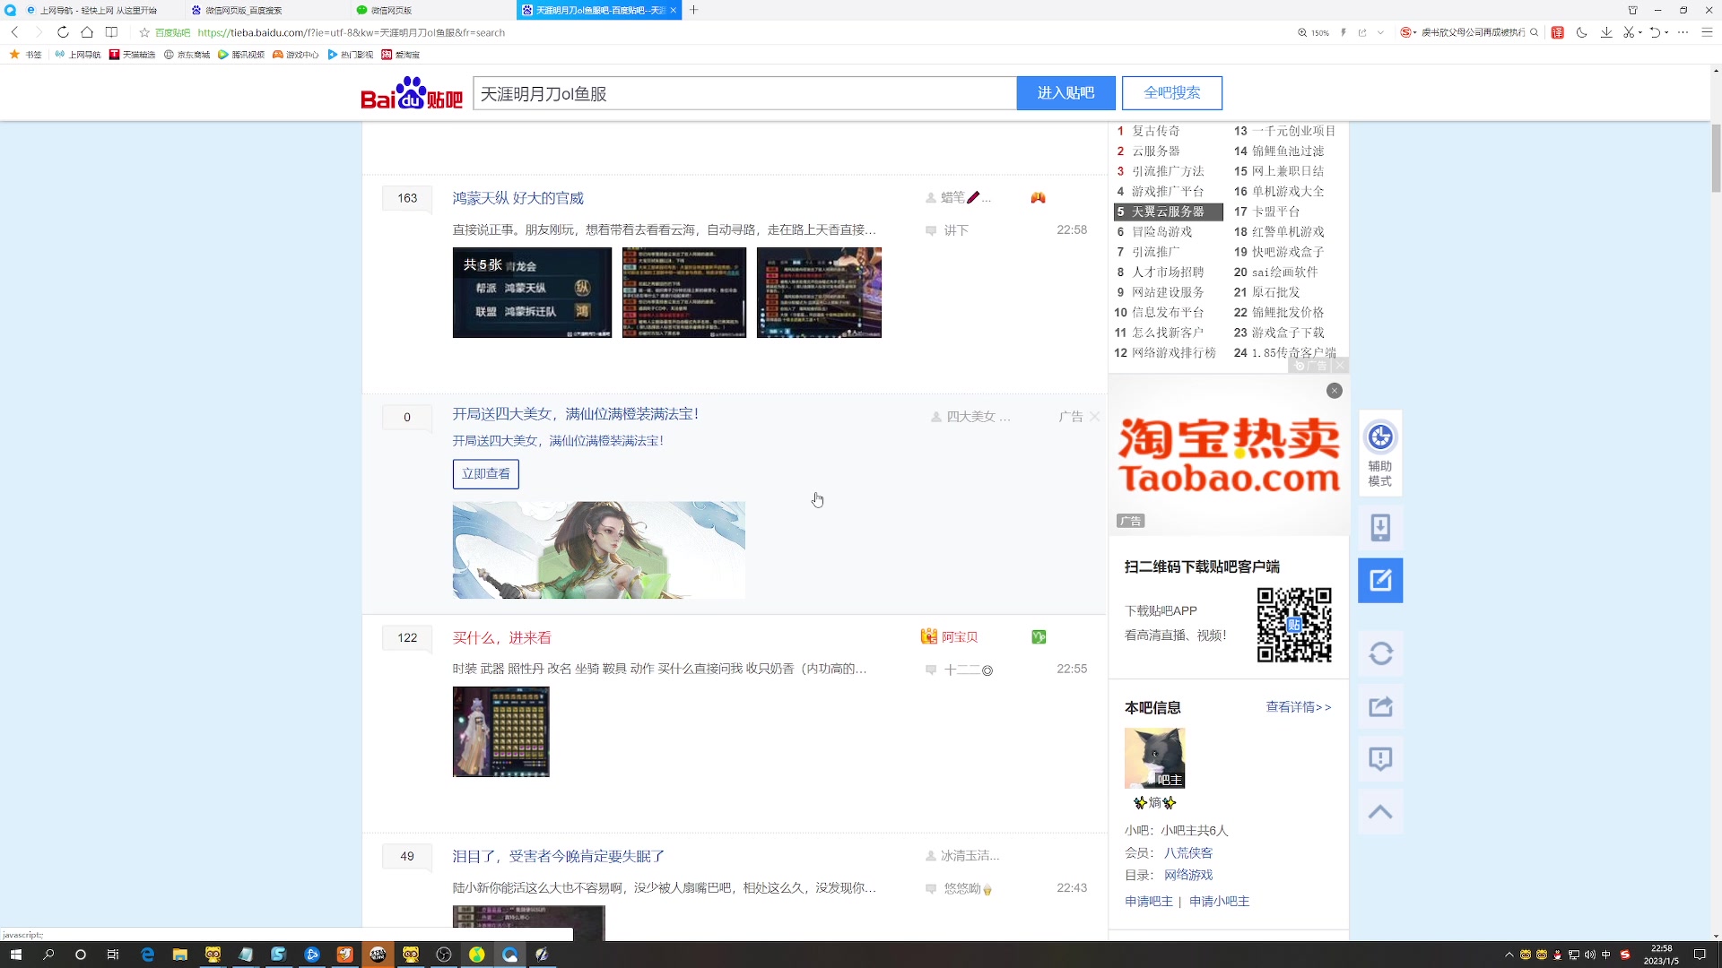Toggle night mode with the moon icon
The width and height of the screenshot is (1722, 968).
tap(1581, 32)
